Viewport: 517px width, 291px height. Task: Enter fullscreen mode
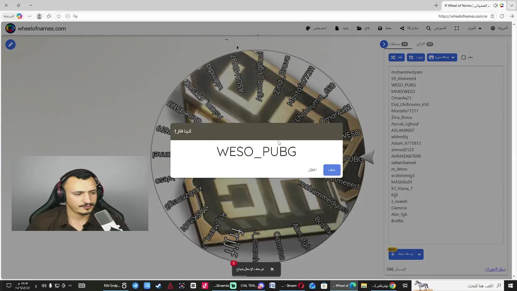coord(457,28)
